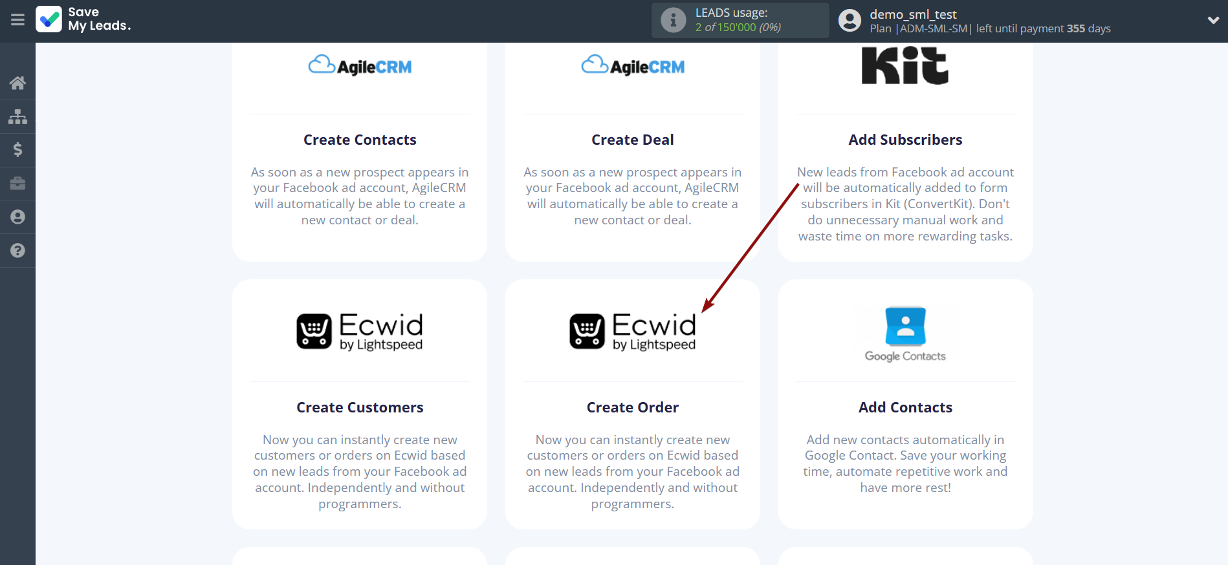Open the connections sitemap icon

click(17, 116)
